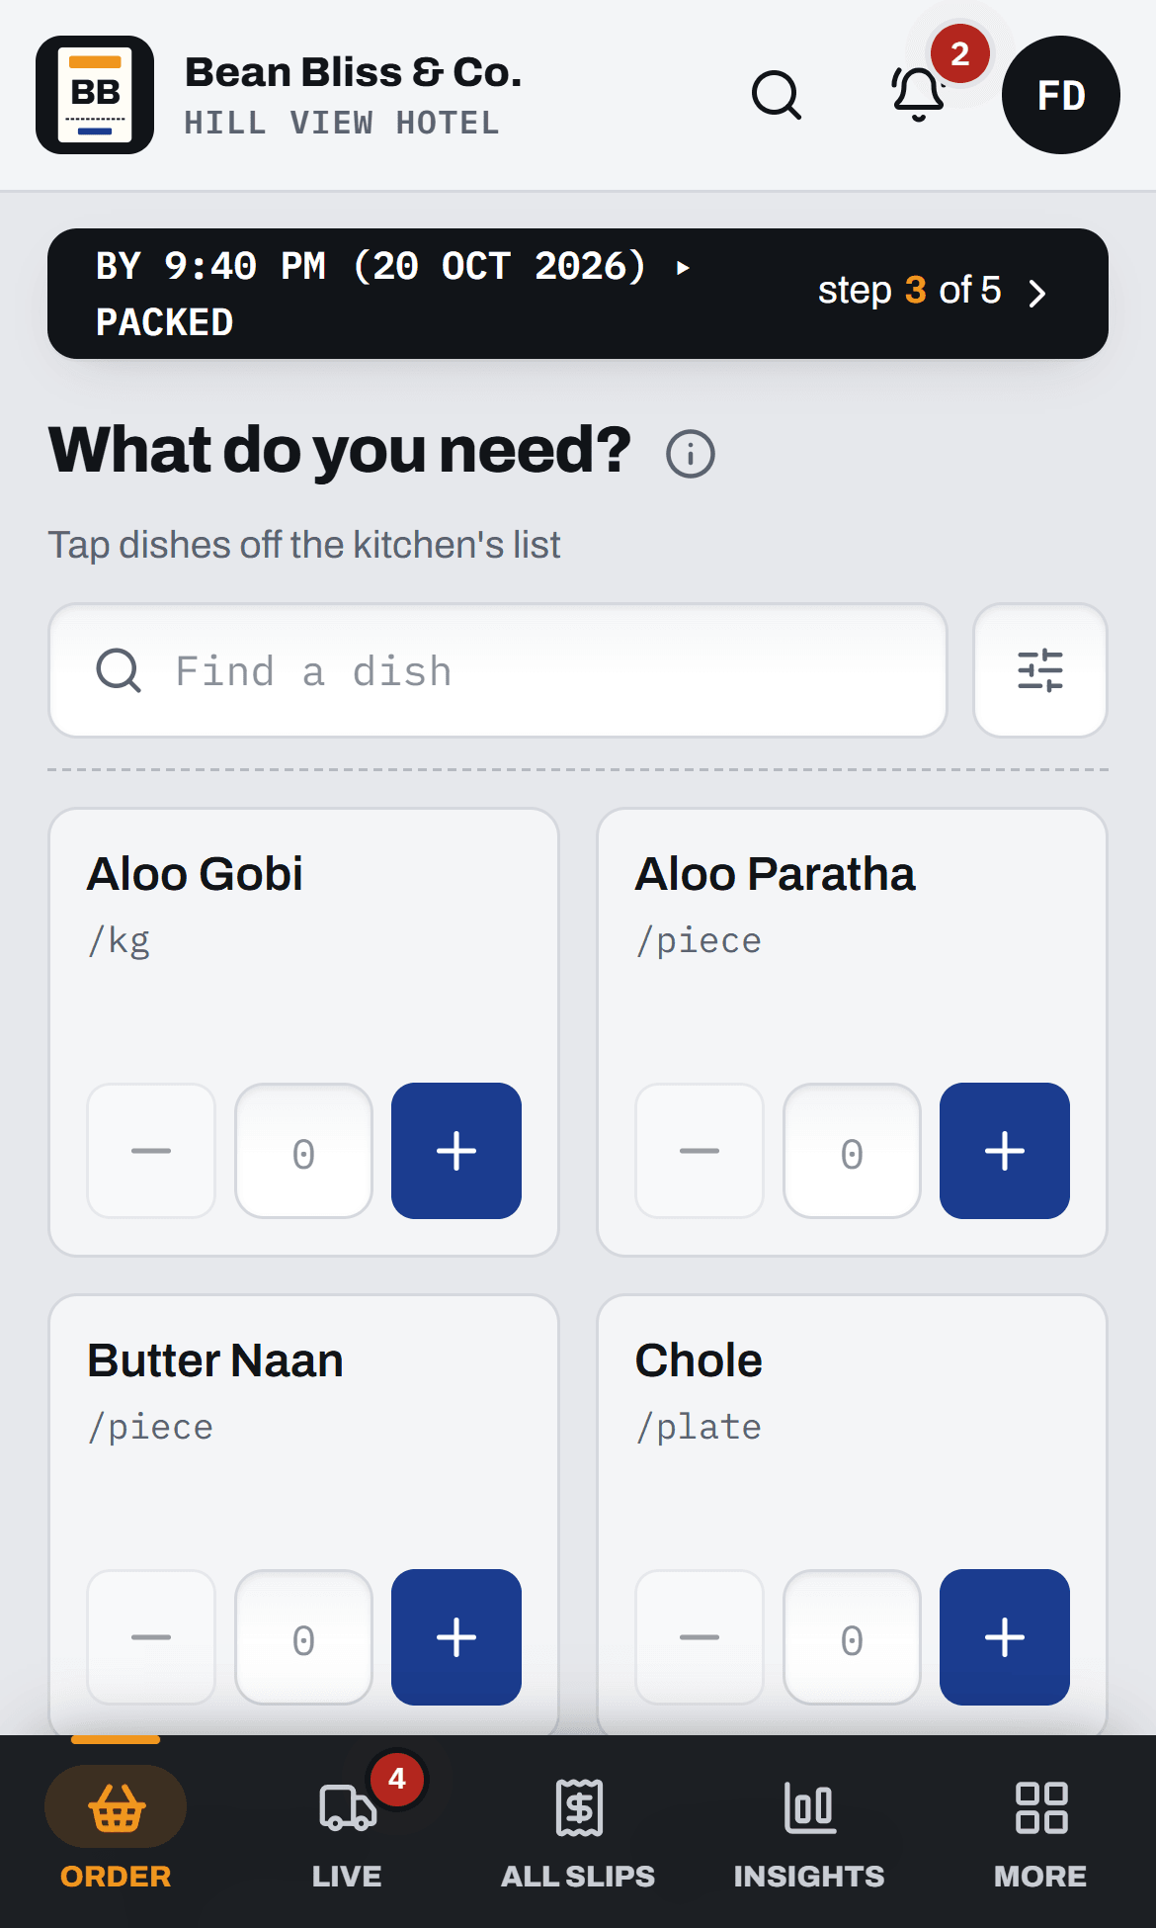Add one Chole plate with plus button
The width and height of the screenshot is (1156, 1928).
[1005, 1637]
